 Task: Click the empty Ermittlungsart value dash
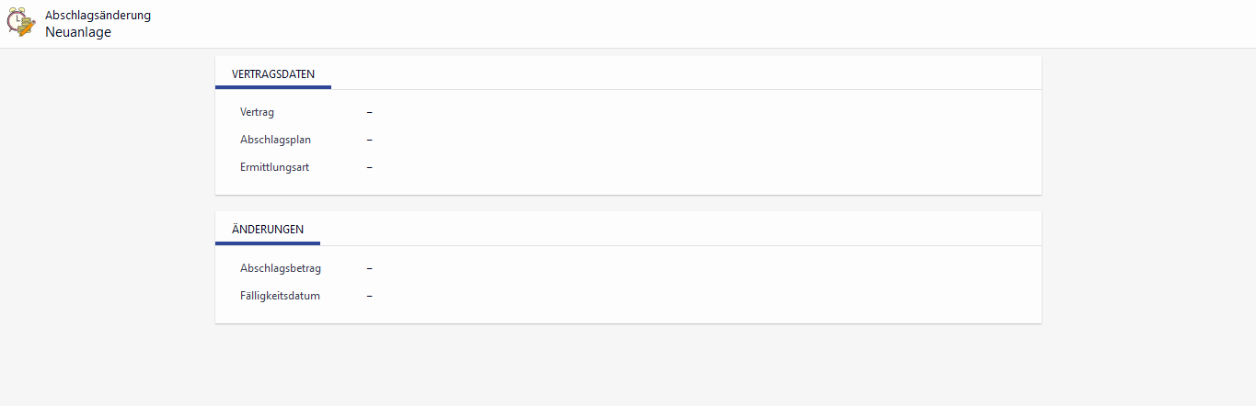pos(369,167)
